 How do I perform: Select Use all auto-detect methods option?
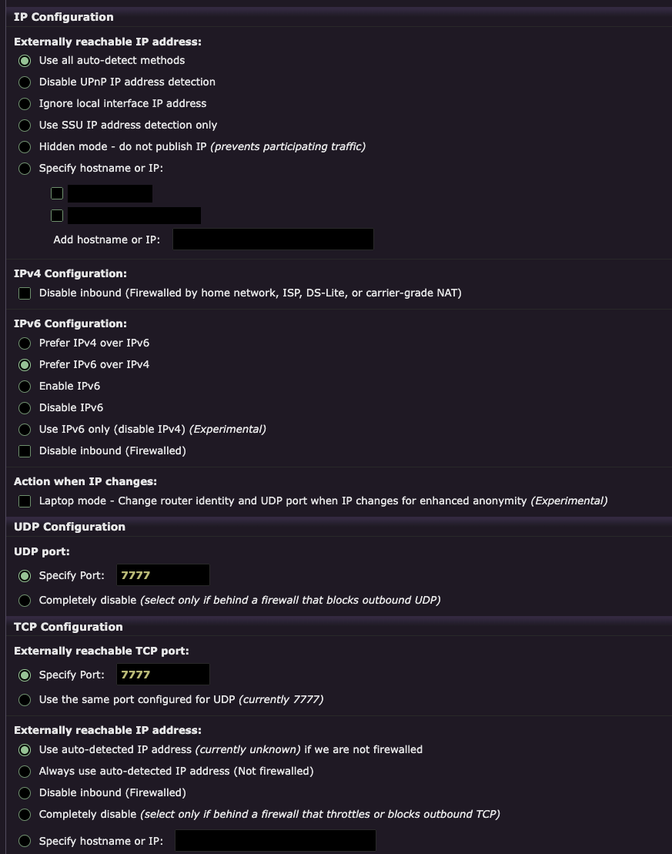pos(25,60)
